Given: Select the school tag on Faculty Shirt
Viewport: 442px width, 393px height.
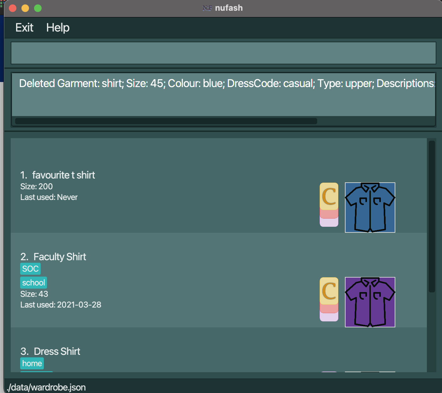Looking at the screenshot, I should click(33, 283).
